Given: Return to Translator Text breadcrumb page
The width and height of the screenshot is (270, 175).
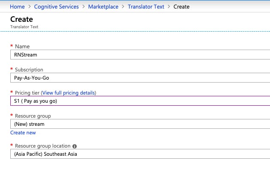Looking at the screenshot, I should 146,7.
